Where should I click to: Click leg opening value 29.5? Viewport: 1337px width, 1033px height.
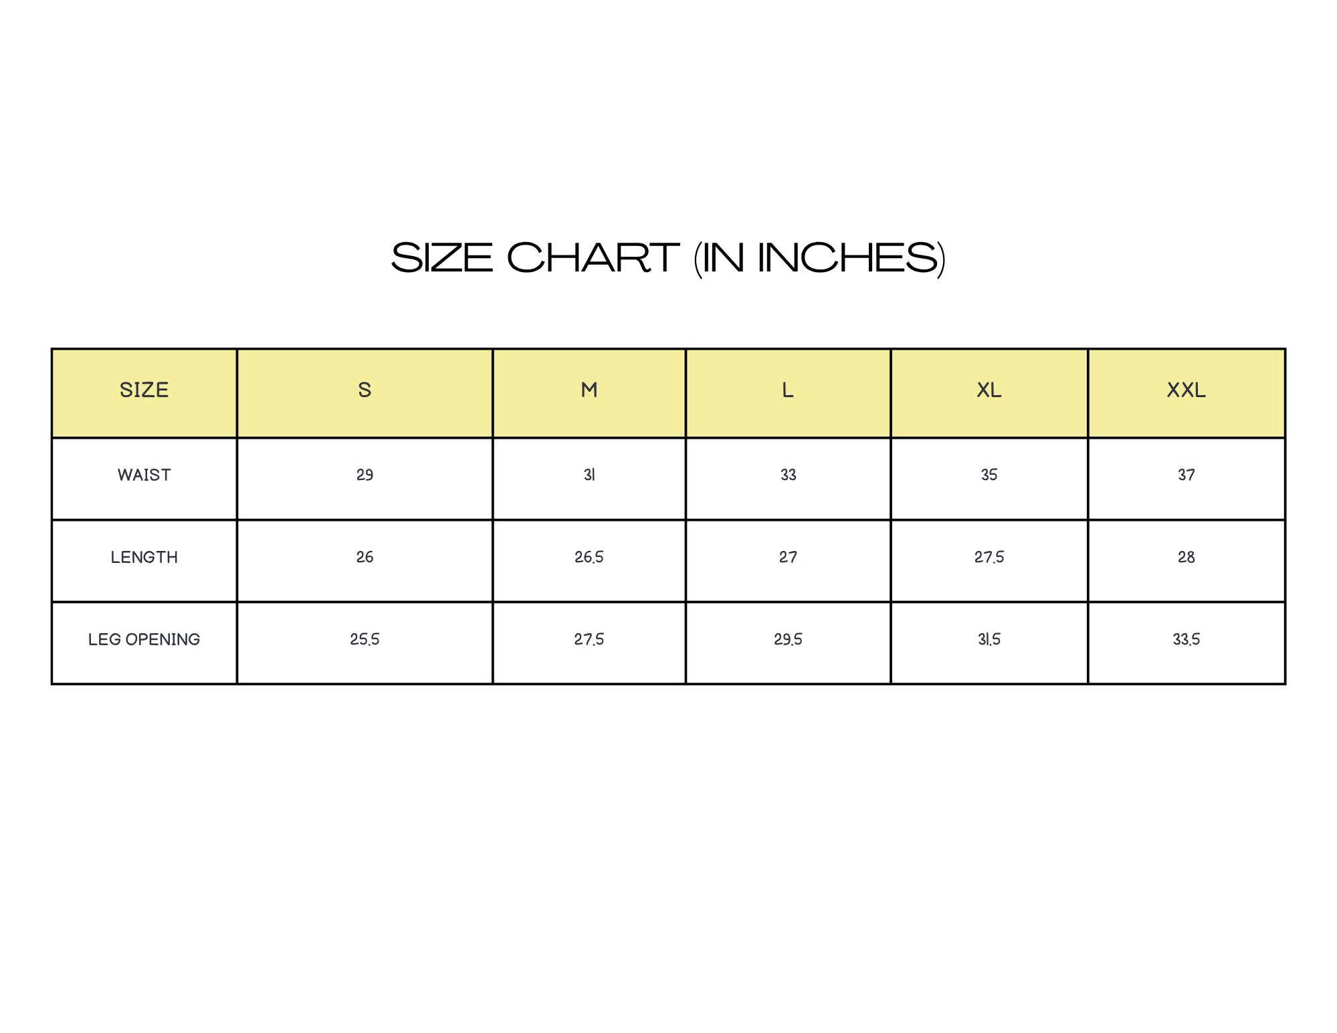click(x=788, y=639)
